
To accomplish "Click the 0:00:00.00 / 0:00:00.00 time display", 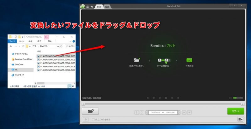I will (x=92, y=98).
